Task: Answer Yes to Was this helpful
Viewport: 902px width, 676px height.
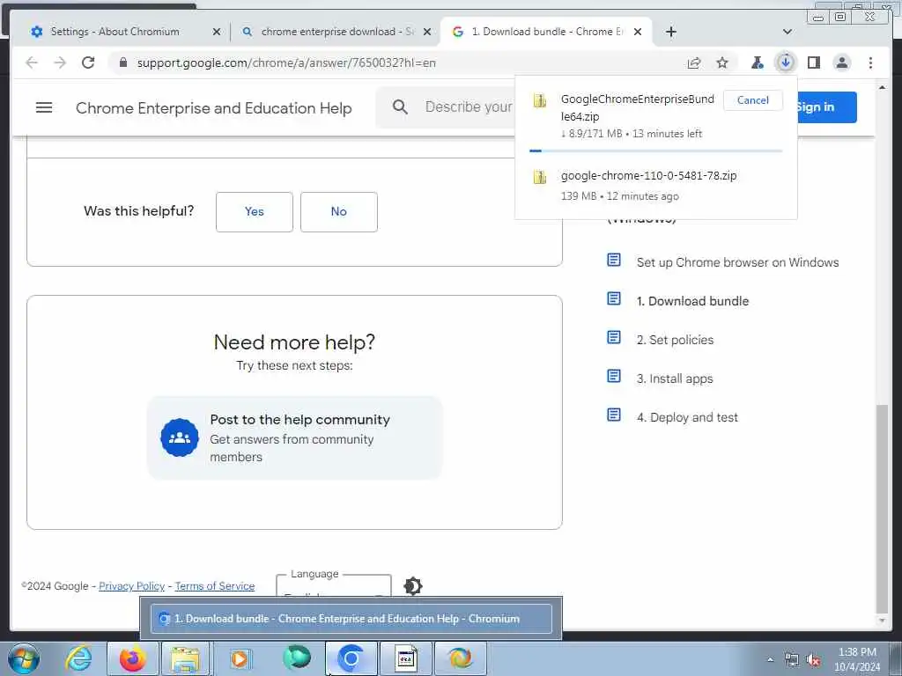Action: click(x=255, y=211)
